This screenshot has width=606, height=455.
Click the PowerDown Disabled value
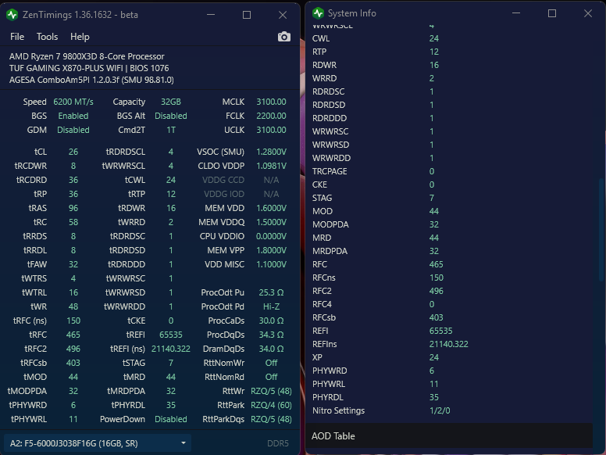(x=171, y=419)
